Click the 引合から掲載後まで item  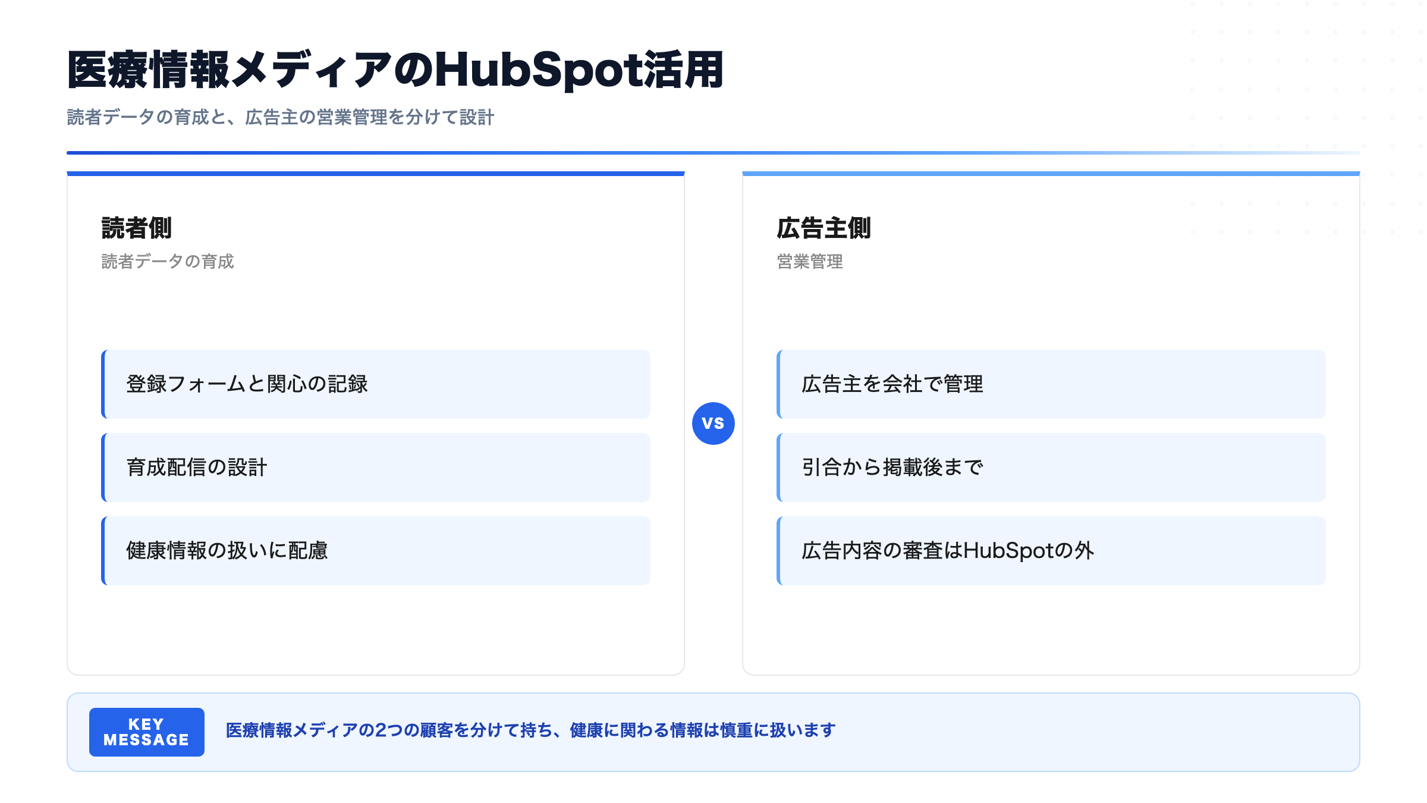(x=1051, y=468)
